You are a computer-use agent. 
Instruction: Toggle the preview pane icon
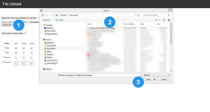pyautogui.click(x=164, y=20)
